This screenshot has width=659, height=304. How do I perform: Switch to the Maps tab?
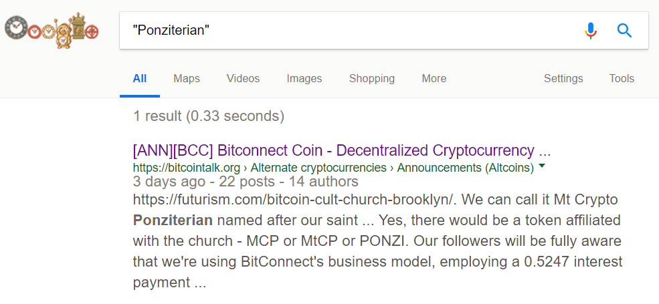(x=187, y=79)
